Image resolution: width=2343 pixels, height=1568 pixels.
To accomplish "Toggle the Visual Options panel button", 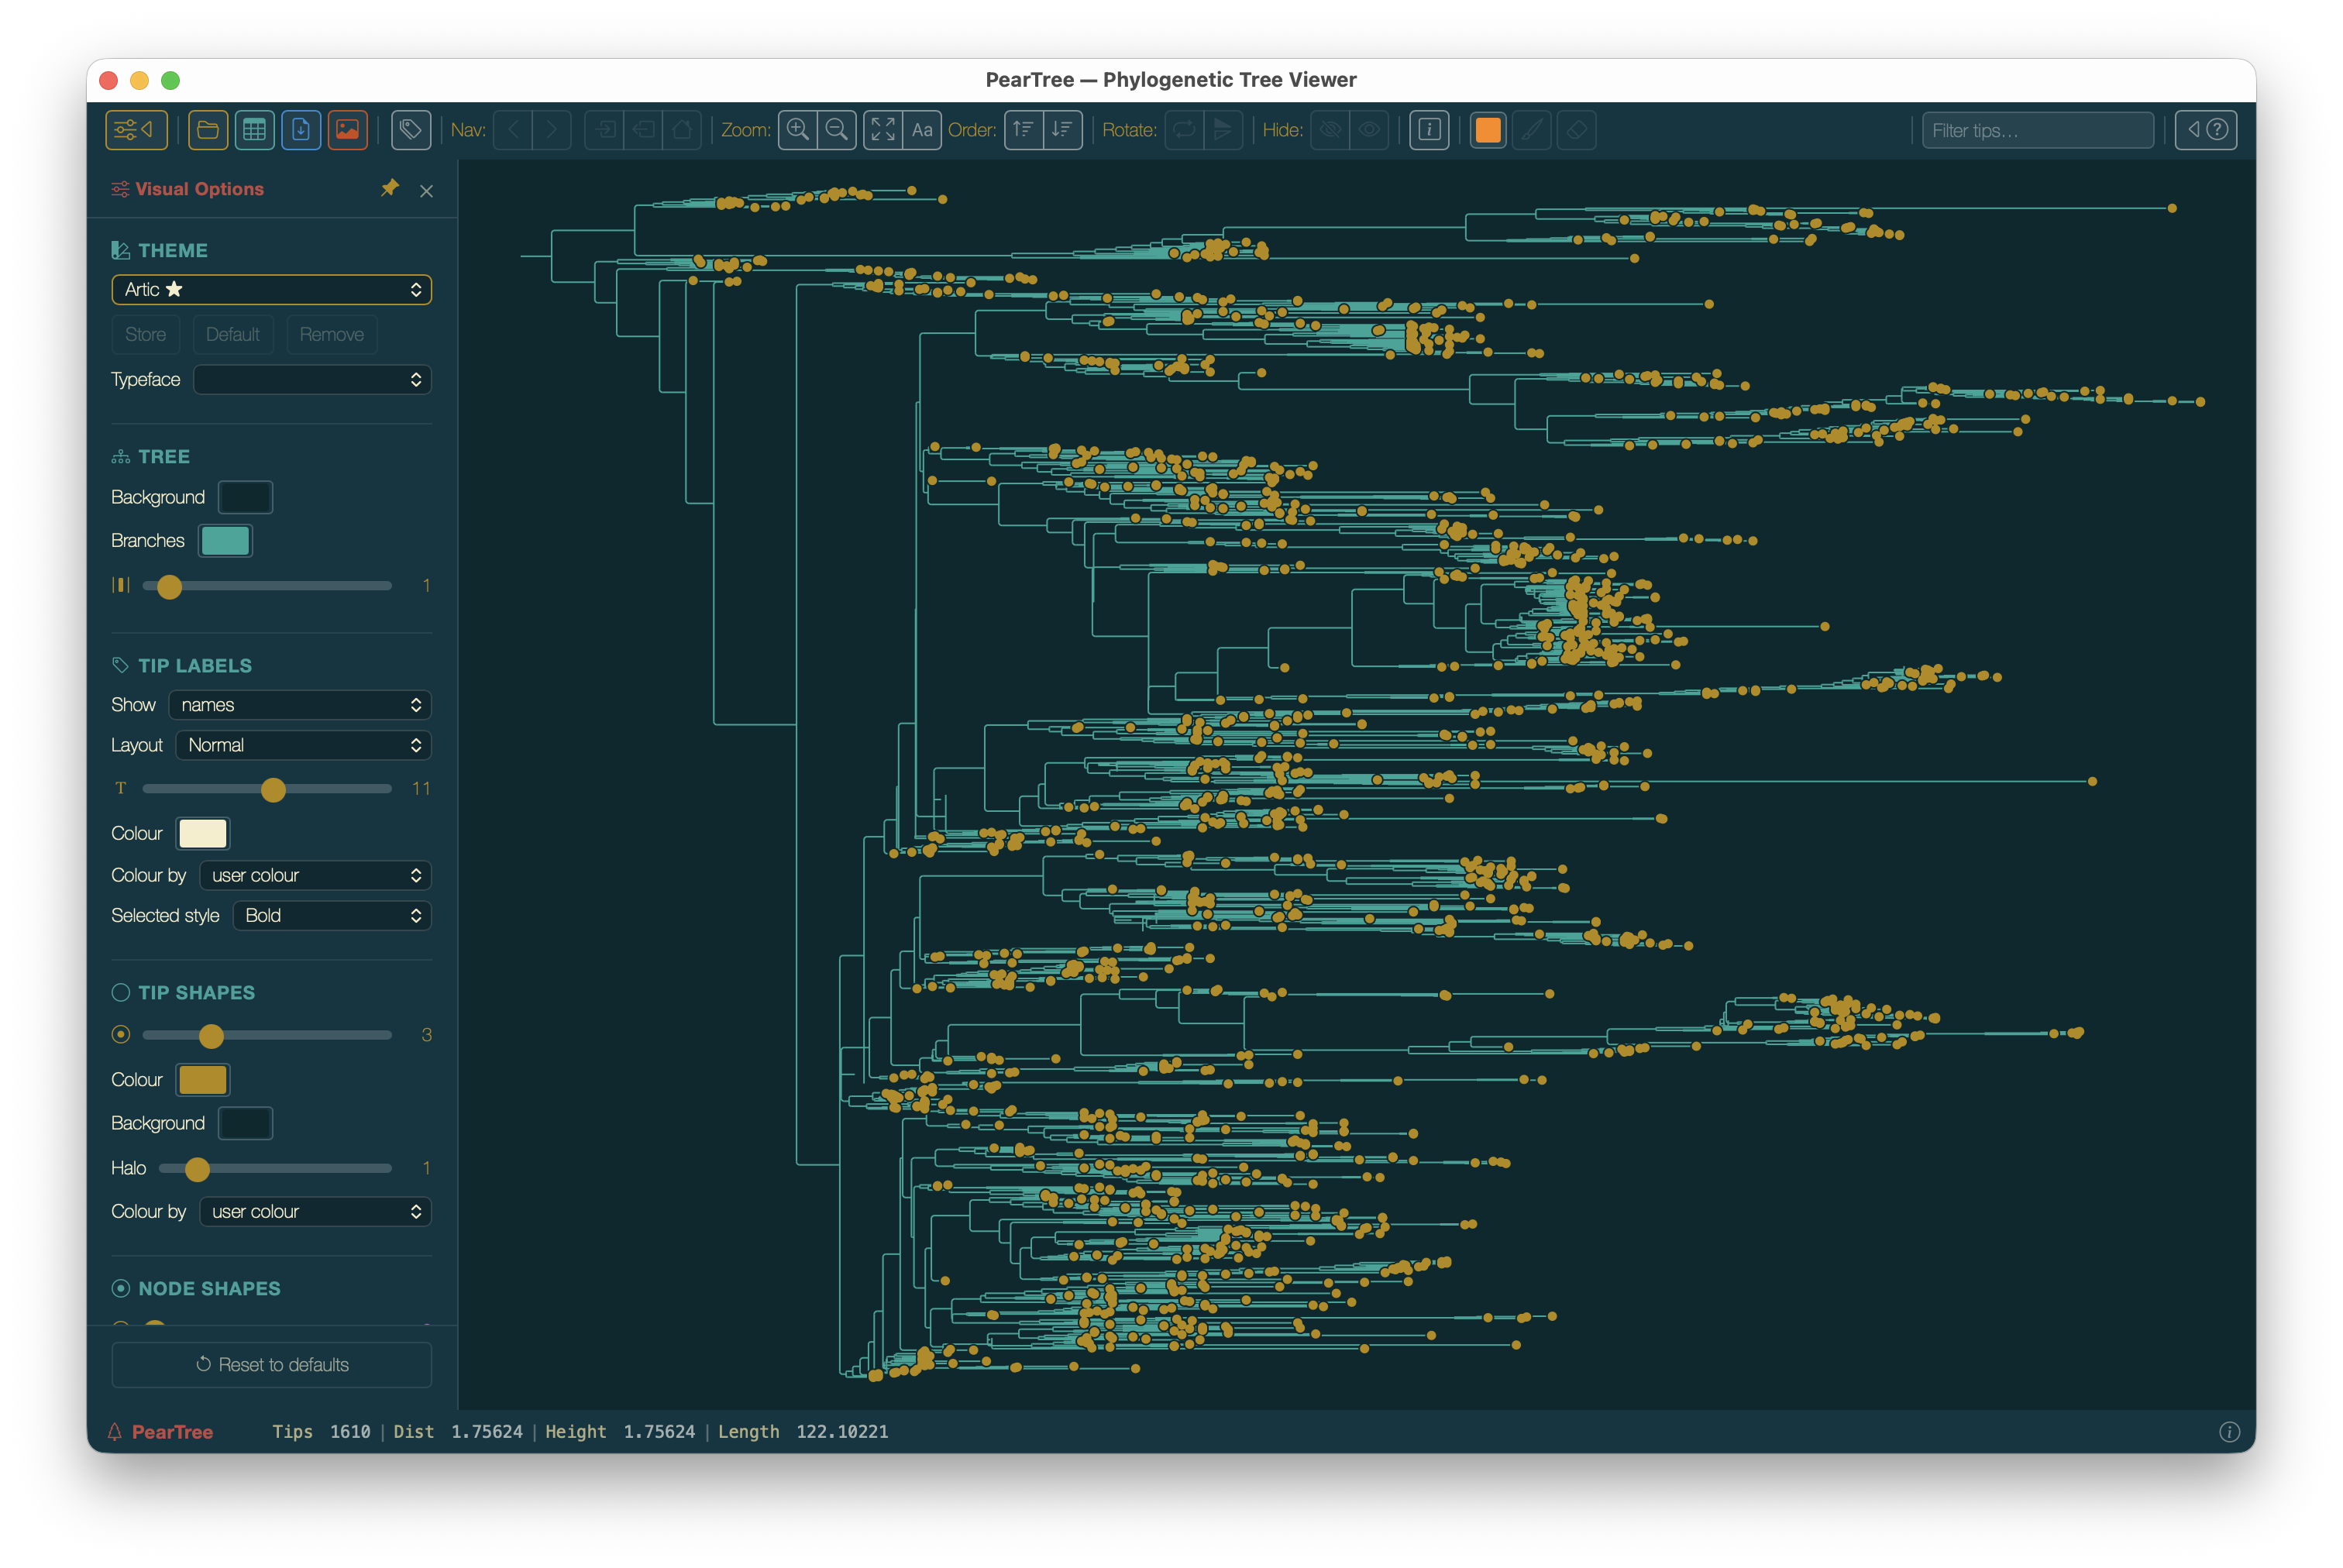I will tap(136, 130).
